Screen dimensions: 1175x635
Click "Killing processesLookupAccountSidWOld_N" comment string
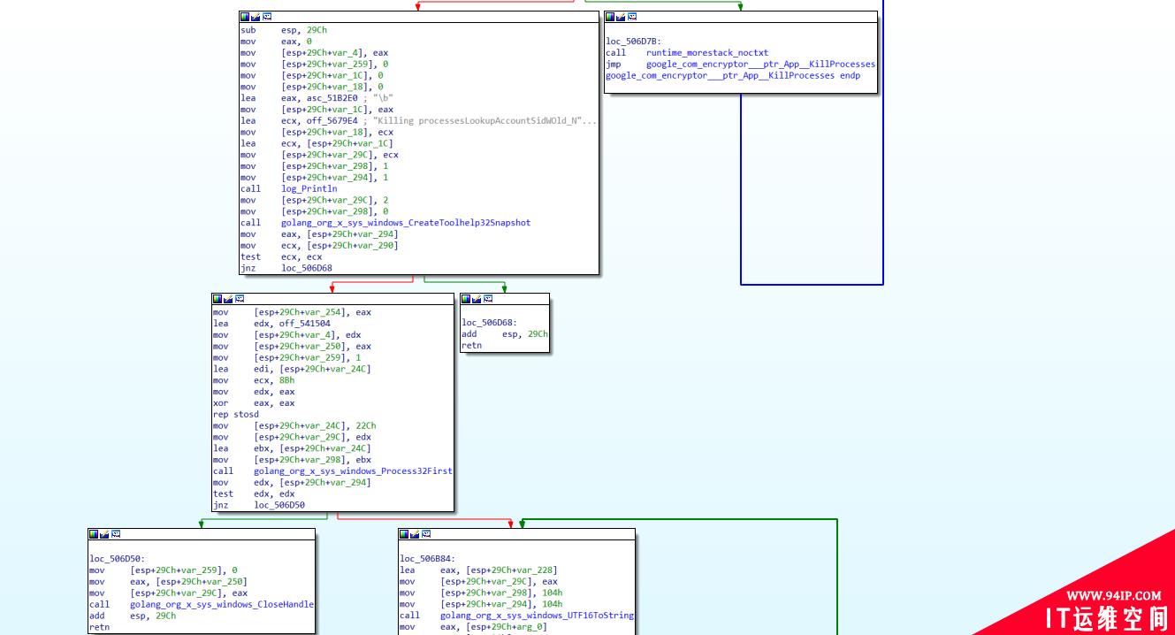click(x=485, y=121)
